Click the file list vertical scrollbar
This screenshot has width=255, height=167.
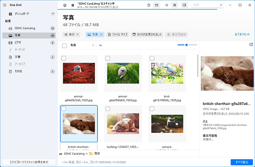click(x=198, y=66)
